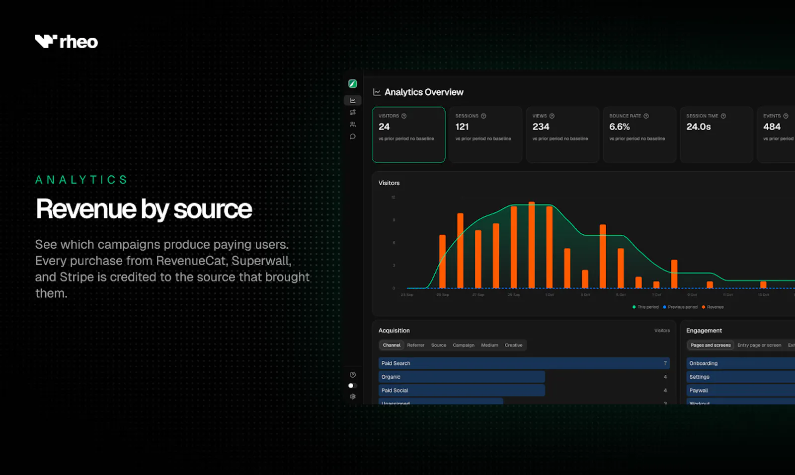Toggle the theme switch in sidebar bottom
Viewport: 795px width, 475px height.
click(352, 386)
